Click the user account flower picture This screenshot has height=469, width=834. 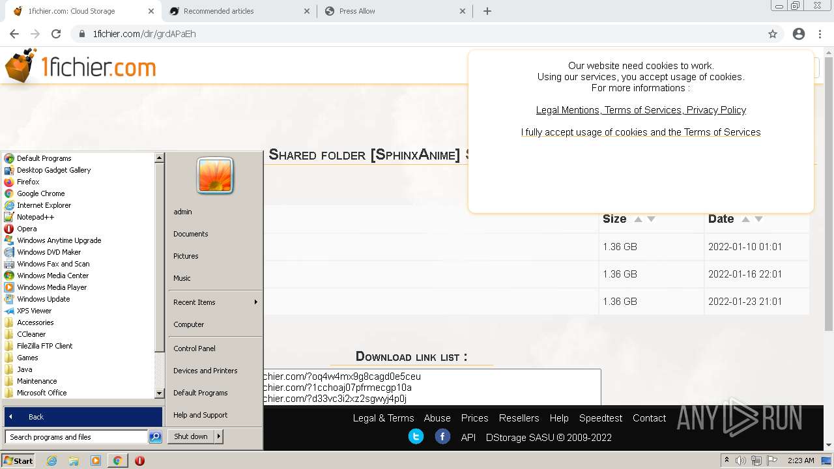click(x=215, y=176)
